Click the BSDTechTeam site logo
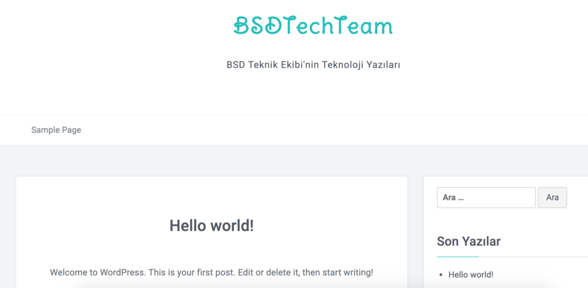Image resolution: width=588 pixels, height=288 pixels. click(x=313, y=26)
